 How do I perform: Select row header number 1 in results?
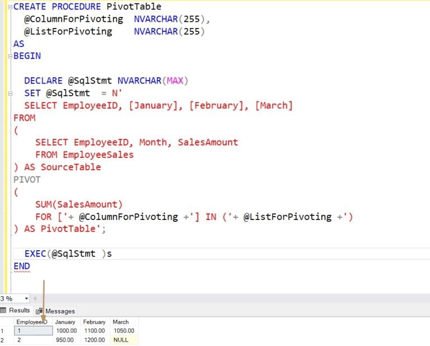(7, 331)
